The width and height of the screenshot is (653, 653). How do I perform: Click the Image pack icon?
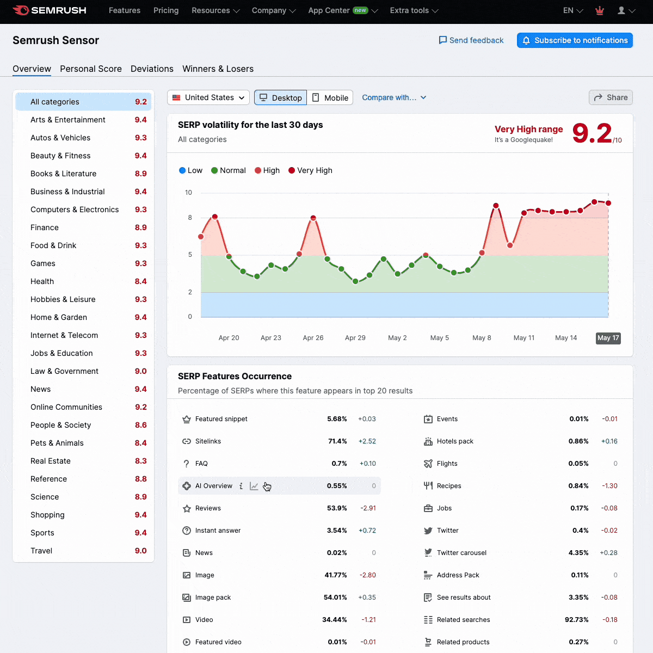pos(187,597)
